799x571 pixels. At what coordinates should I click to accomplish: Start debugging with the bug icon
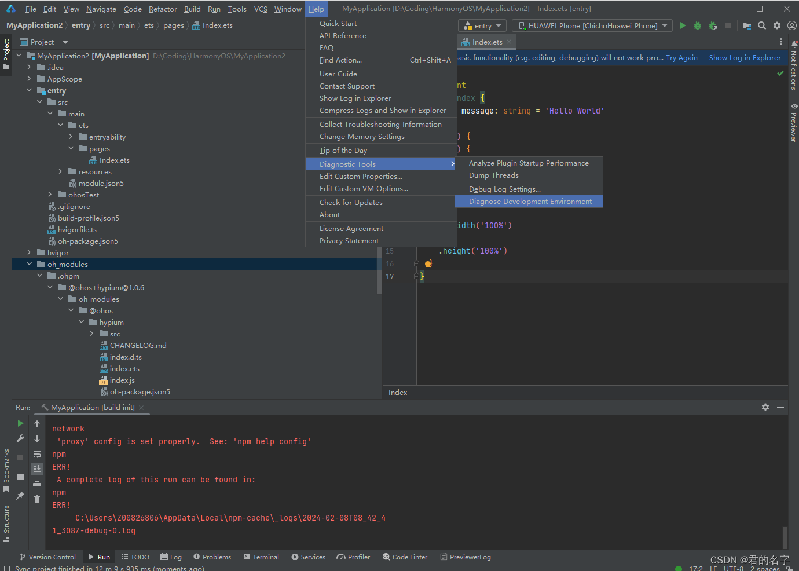point(698,25)
